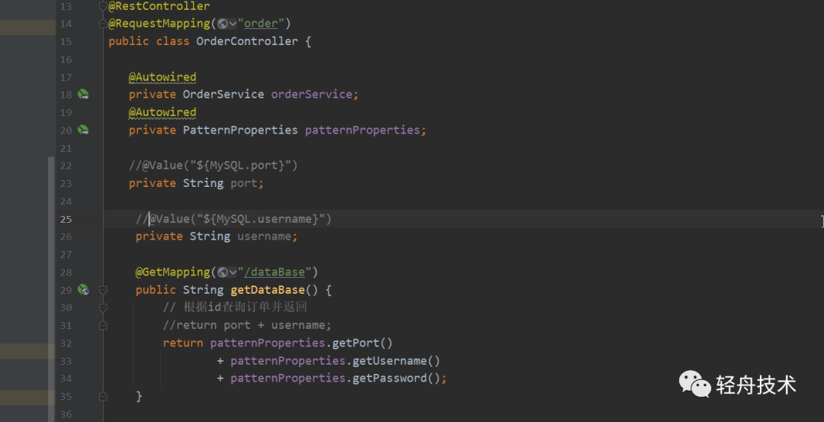Screen dimensions: 824x422
Task: Click the @Autowired annotation on line 19
Action: tap(163, 112)
